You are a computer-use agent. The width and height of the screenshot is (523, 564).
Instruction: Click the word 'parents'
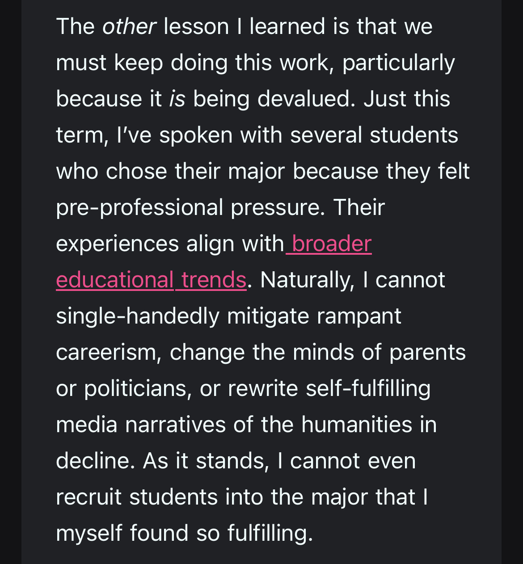pos(427,353)
